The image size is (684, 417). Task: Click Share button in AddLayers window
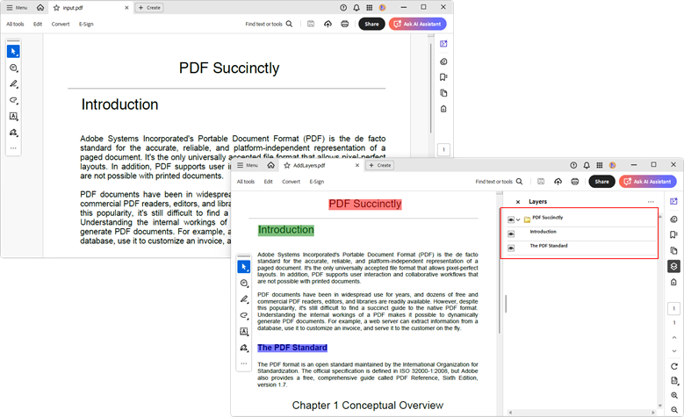coord(601,182)
